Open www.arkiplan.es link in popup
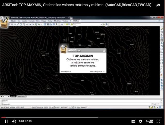Screen dimensions: 165x125 66,72
